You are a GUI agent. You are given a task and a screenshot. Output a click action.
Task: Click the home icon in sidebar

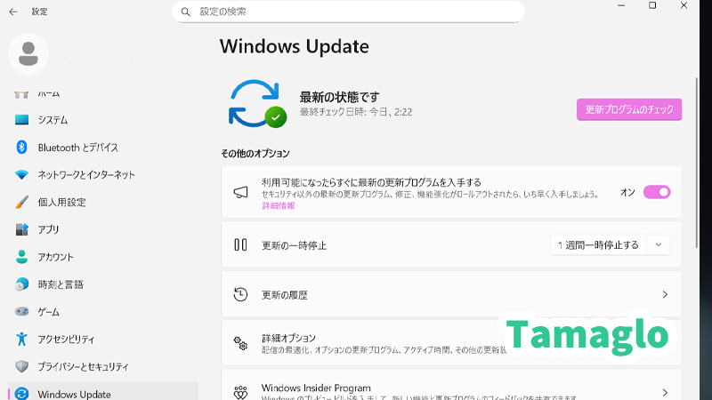click(x=21, y=94)
